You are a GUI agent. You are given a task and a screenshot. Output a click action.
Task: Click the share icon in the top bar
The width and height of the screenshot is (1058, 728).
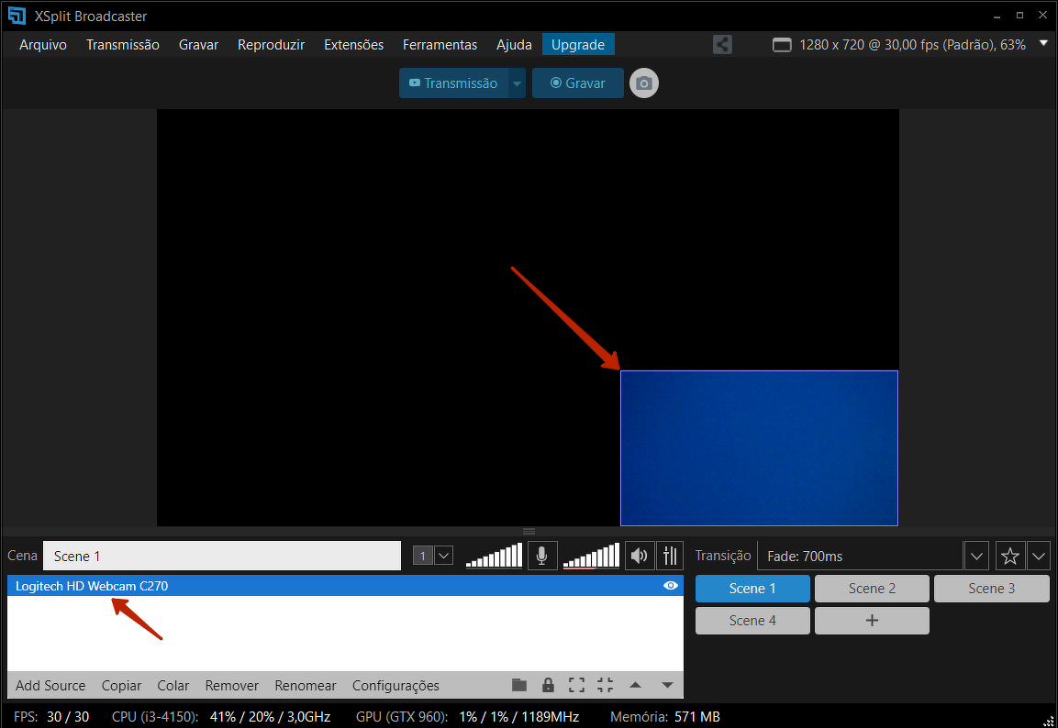[722, 44]
